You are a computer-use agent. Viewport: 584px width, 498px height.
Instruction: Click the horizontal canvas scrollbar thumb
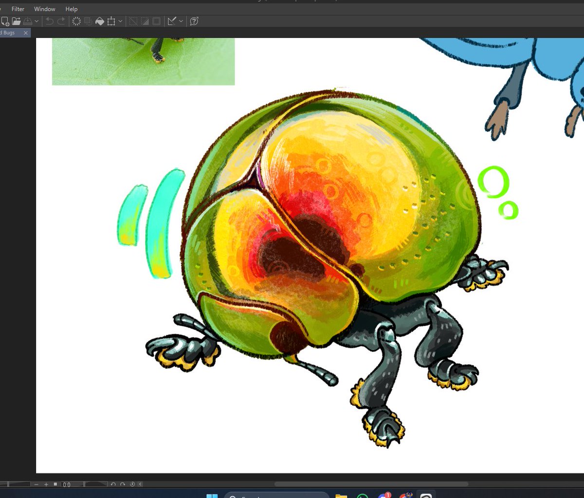pyautogui.click(x=371, y=484)
